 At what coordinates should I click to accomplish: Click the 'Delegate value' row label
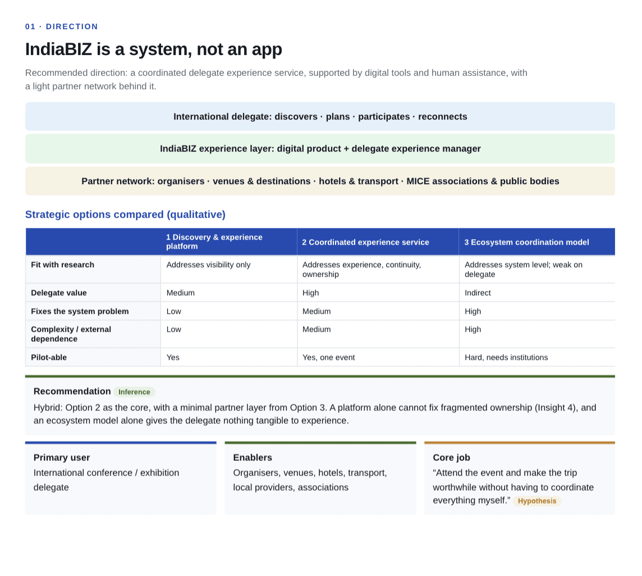tap(59, 293)
